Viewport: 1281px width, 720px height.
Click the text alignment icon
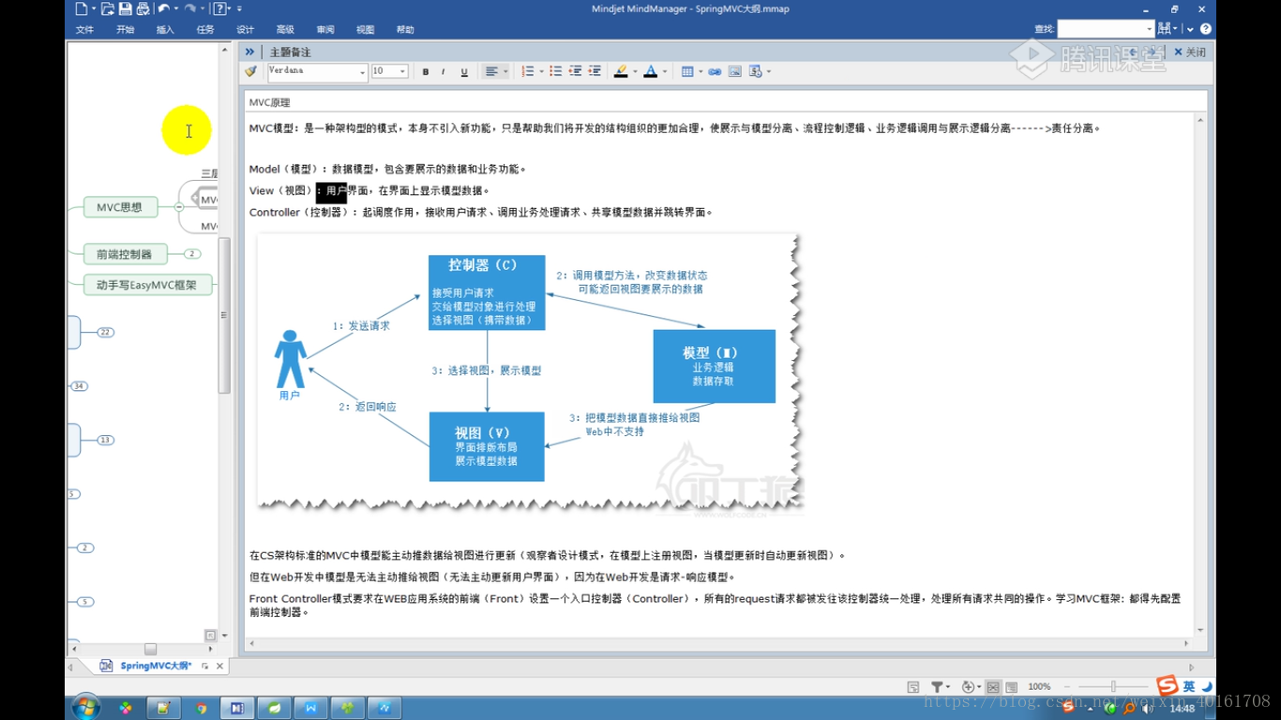[491, 71]
